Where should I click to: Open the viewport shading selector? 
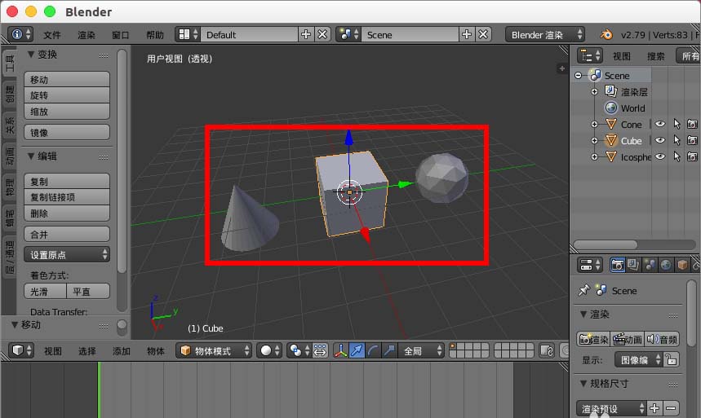tap(269, 350)
